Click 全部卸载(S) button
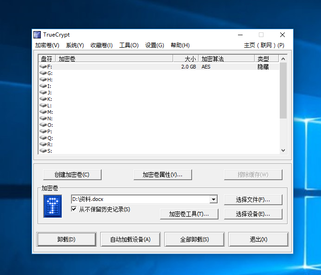 pos(194,239)
